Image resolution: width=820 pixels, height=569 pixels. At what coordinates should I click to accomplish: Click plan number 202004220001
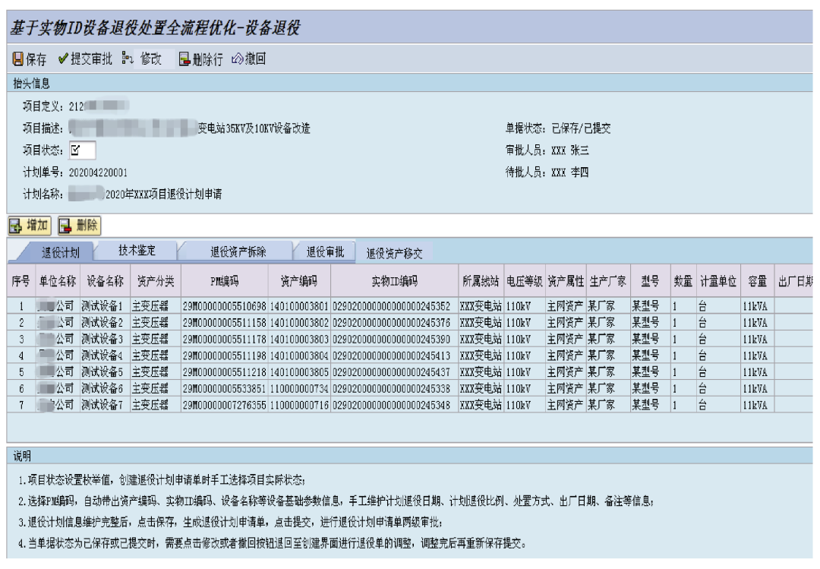(x=98, y=172)
